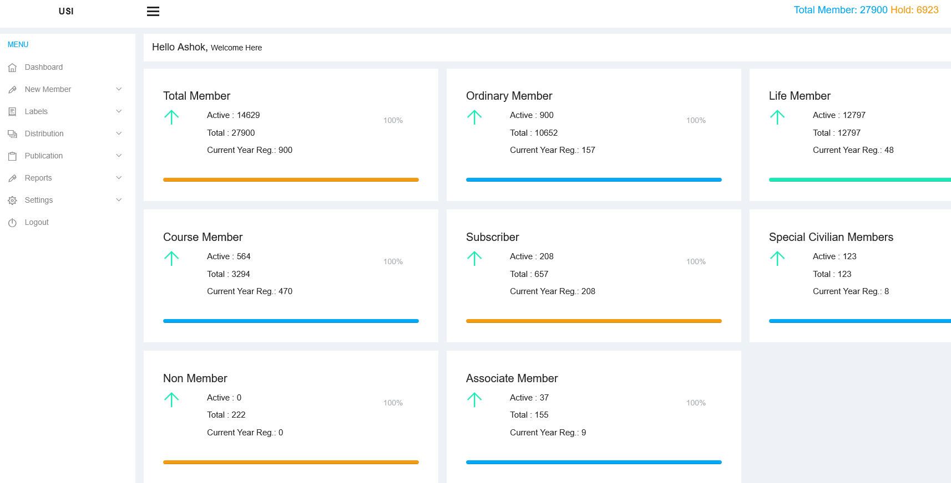This screenshot has height=483, width=951.
Task: Expand the Settings submenu chevron
Action: pyautogui.click(x=119, y=200)
